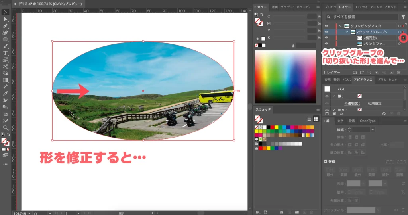Switch swatches to grid thumbnail view
Screen dimensions: 408x215
316,119
